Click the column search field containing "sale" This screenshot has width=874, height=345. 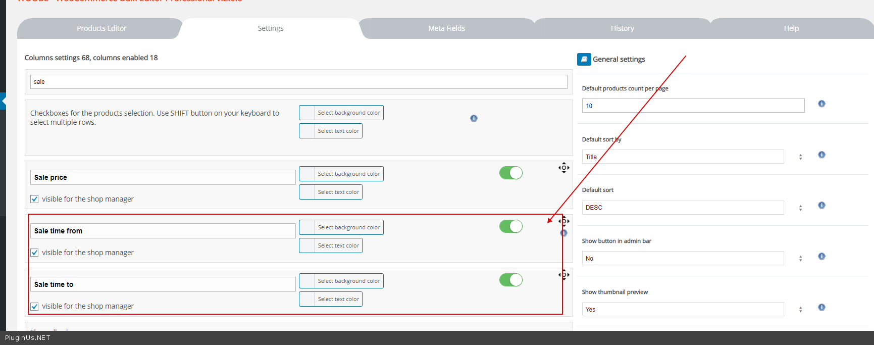(298, 82)
